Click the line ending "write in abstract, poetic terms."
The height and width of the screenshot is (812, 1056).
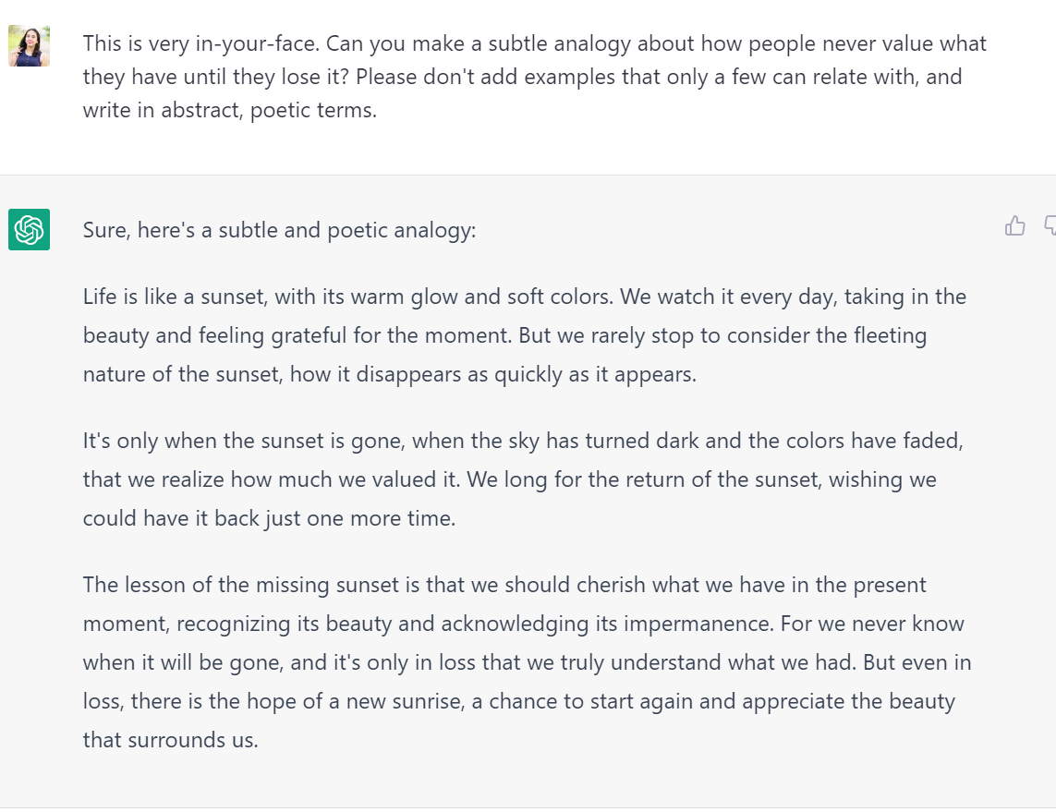coord(230,110)
